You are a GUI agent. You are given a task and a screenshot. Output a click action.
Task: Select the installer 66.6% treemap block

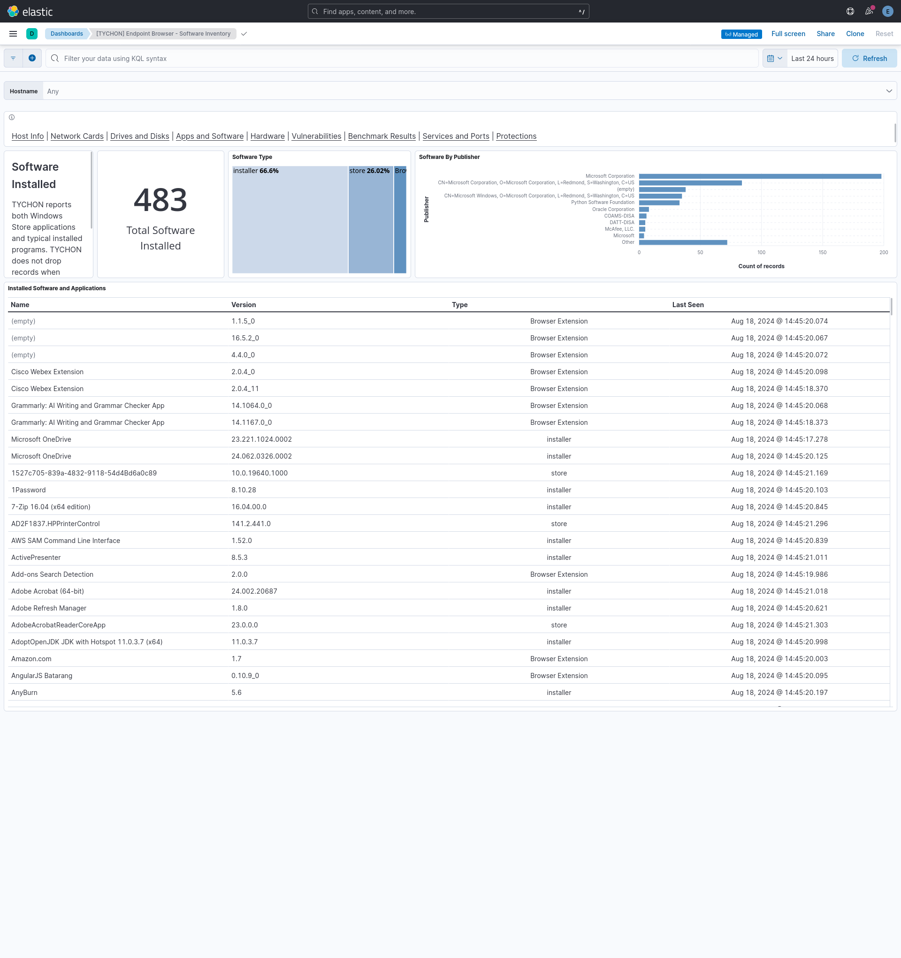pos(290,220)
